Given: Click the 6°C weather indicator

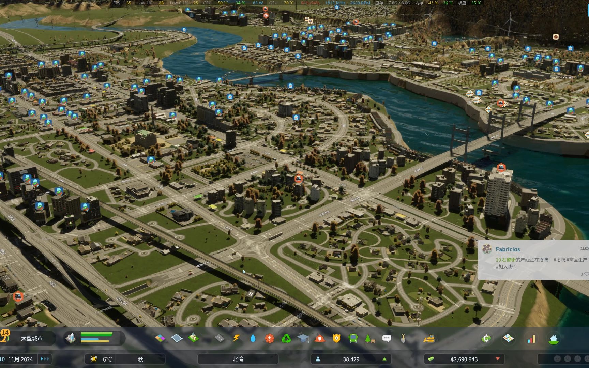Looking at the screenshot, I should (x=101, y=359).
